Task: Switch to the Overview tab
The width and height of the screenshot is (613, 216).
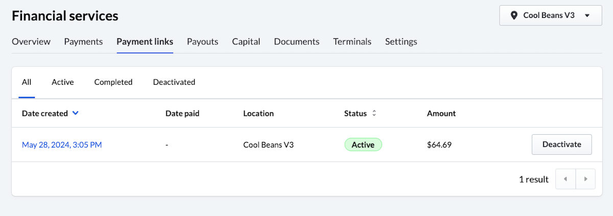Action: click(31, 42)
